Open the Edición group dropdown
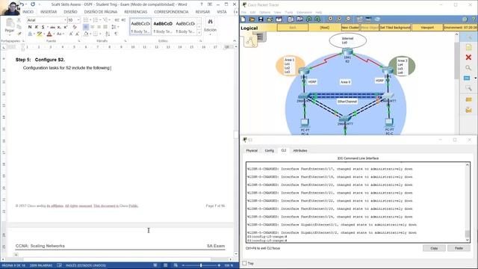This screenshot has height=269, width=478. pos(210,34)
